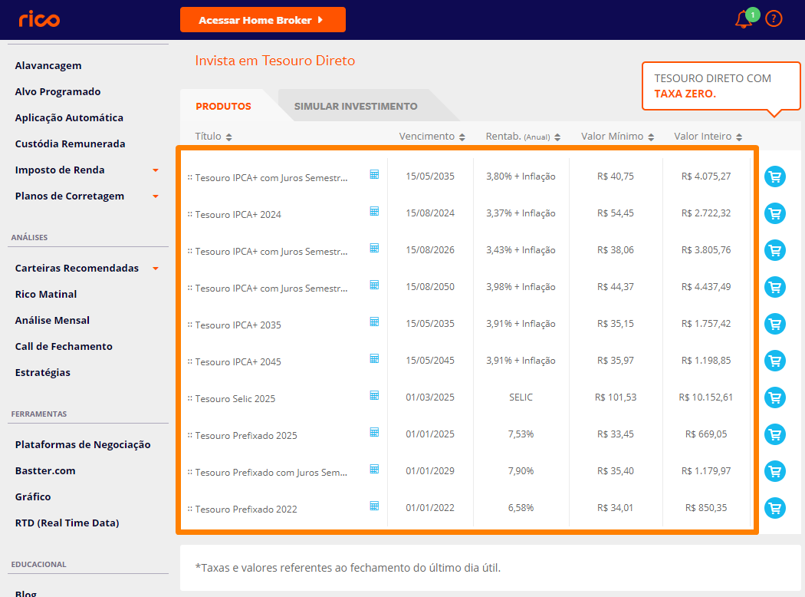Select the Tesouro Prefixado 2022 row title
This screenshot has width=805, height=597.
245,509
